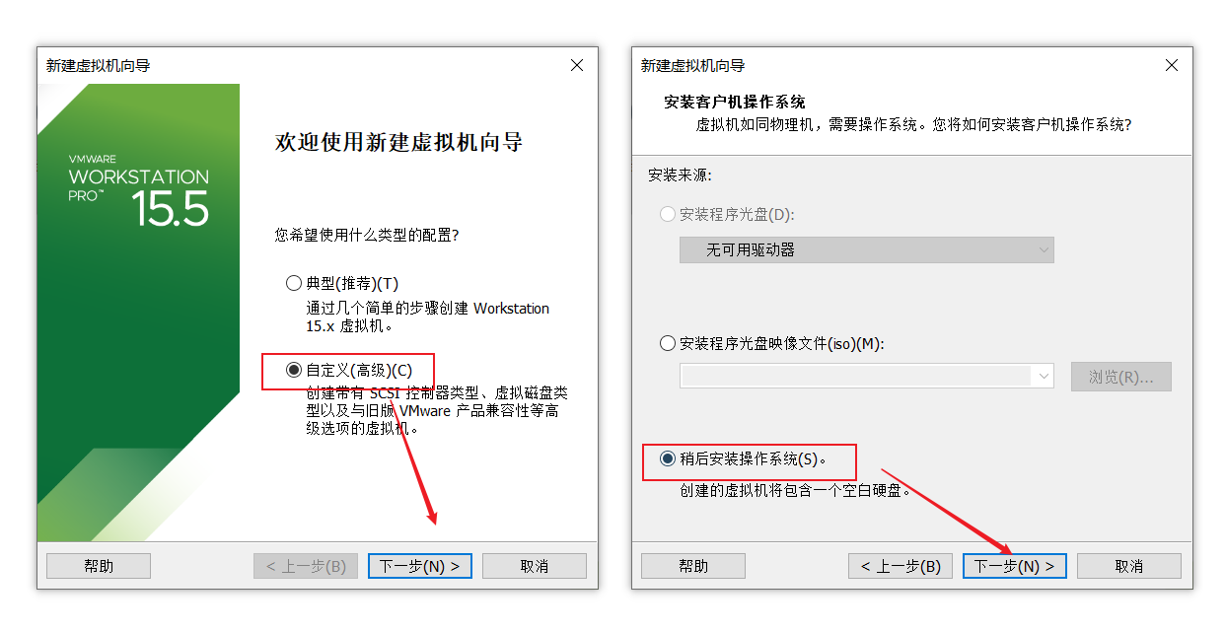Select the 典型(推荐)(T) radio button
Screen dimensions: 1225x633
[x=293, y=282]
